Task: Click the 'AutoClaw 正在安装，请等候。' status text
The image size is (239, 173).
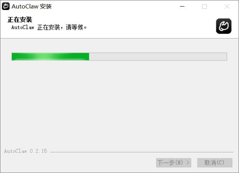Action: point(49,27)
